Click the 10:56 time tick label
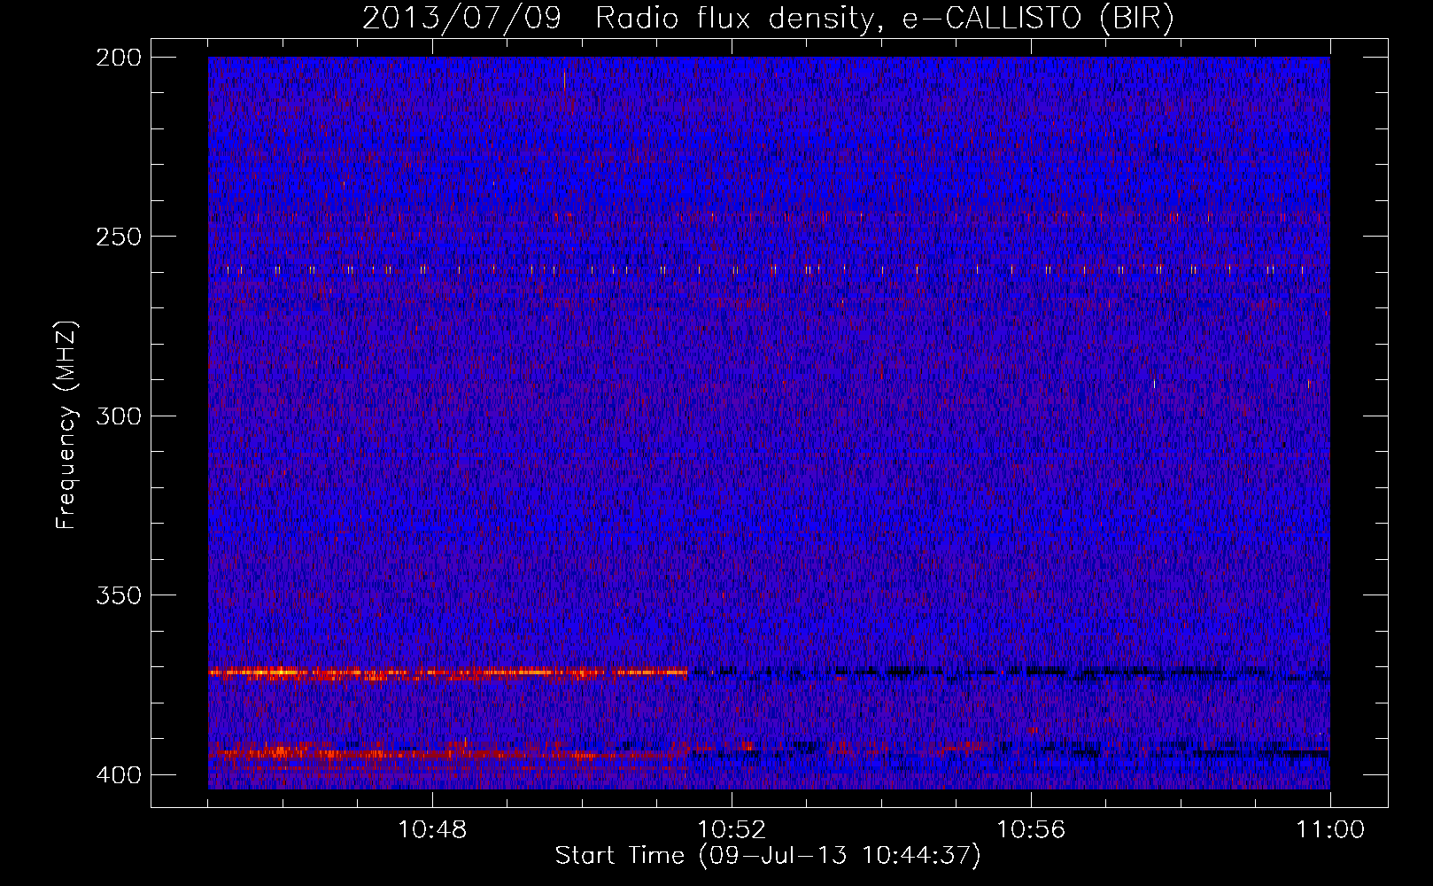 pos(1031,830)
